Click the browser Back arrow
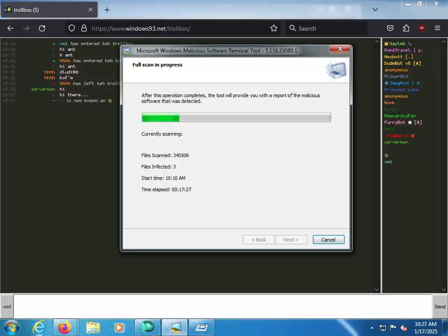448x336 pixels. 10,28
